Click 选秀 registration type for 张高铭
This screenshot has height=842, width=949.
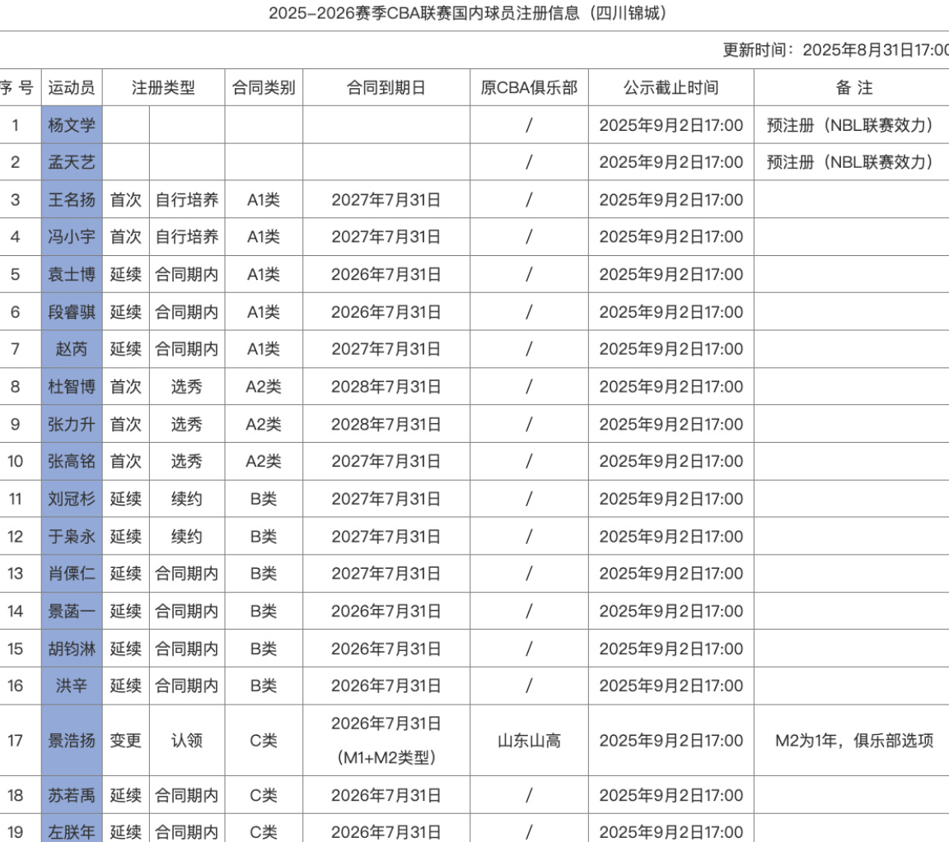[x=188, y=462]
